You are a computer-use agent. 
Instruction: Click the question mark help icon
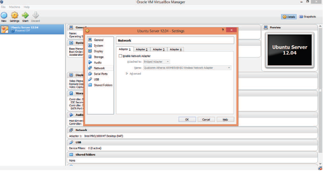coord(223,30)
